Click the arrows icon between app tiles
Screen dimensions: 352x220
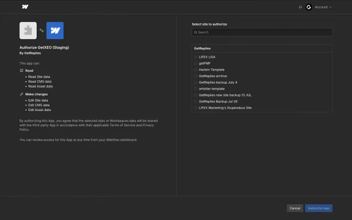42,30
